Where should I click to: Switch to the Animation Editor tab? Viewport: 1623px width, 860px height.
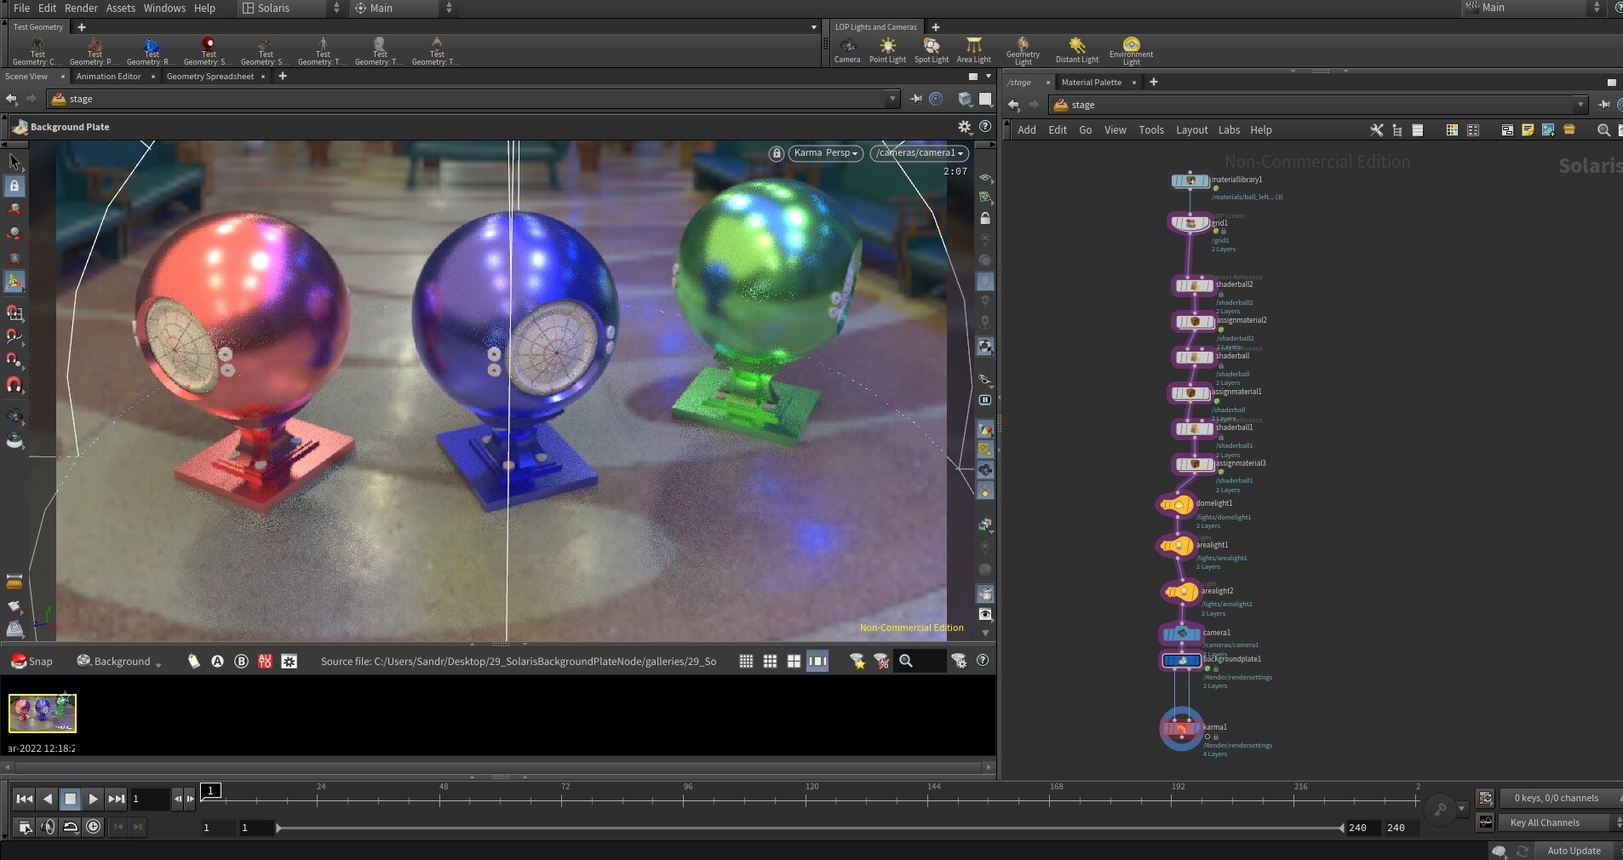(x=107, y=77)
